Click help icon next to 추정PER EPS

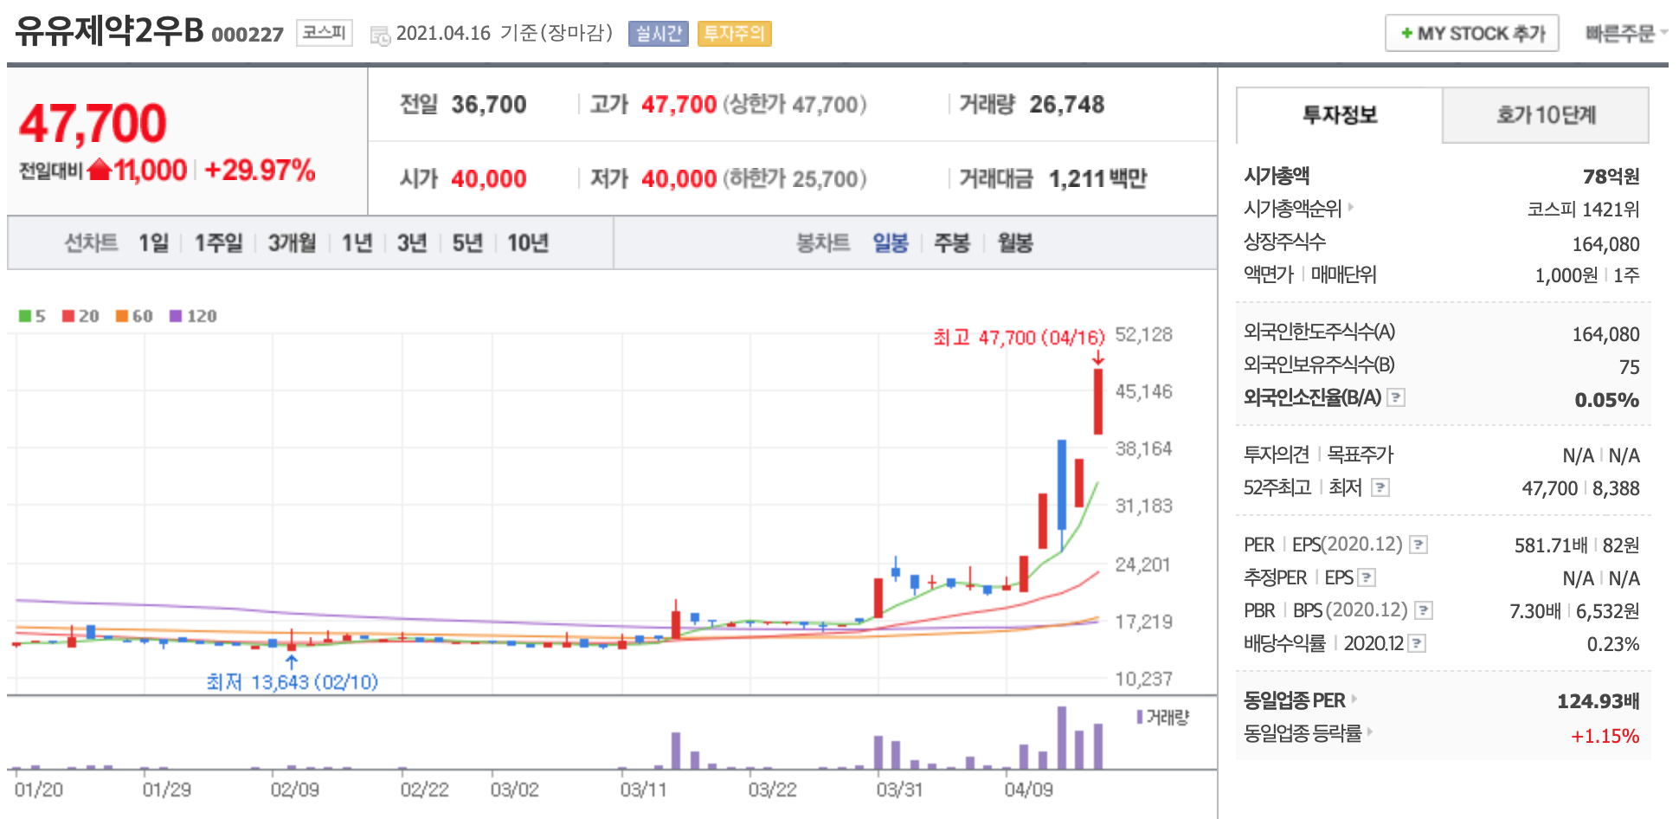(x=1367, y=577)
